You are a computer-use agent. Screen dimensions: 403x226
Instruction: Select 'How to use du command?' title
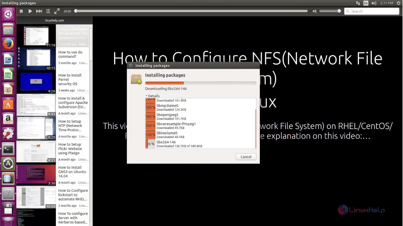tap(70, 54)
